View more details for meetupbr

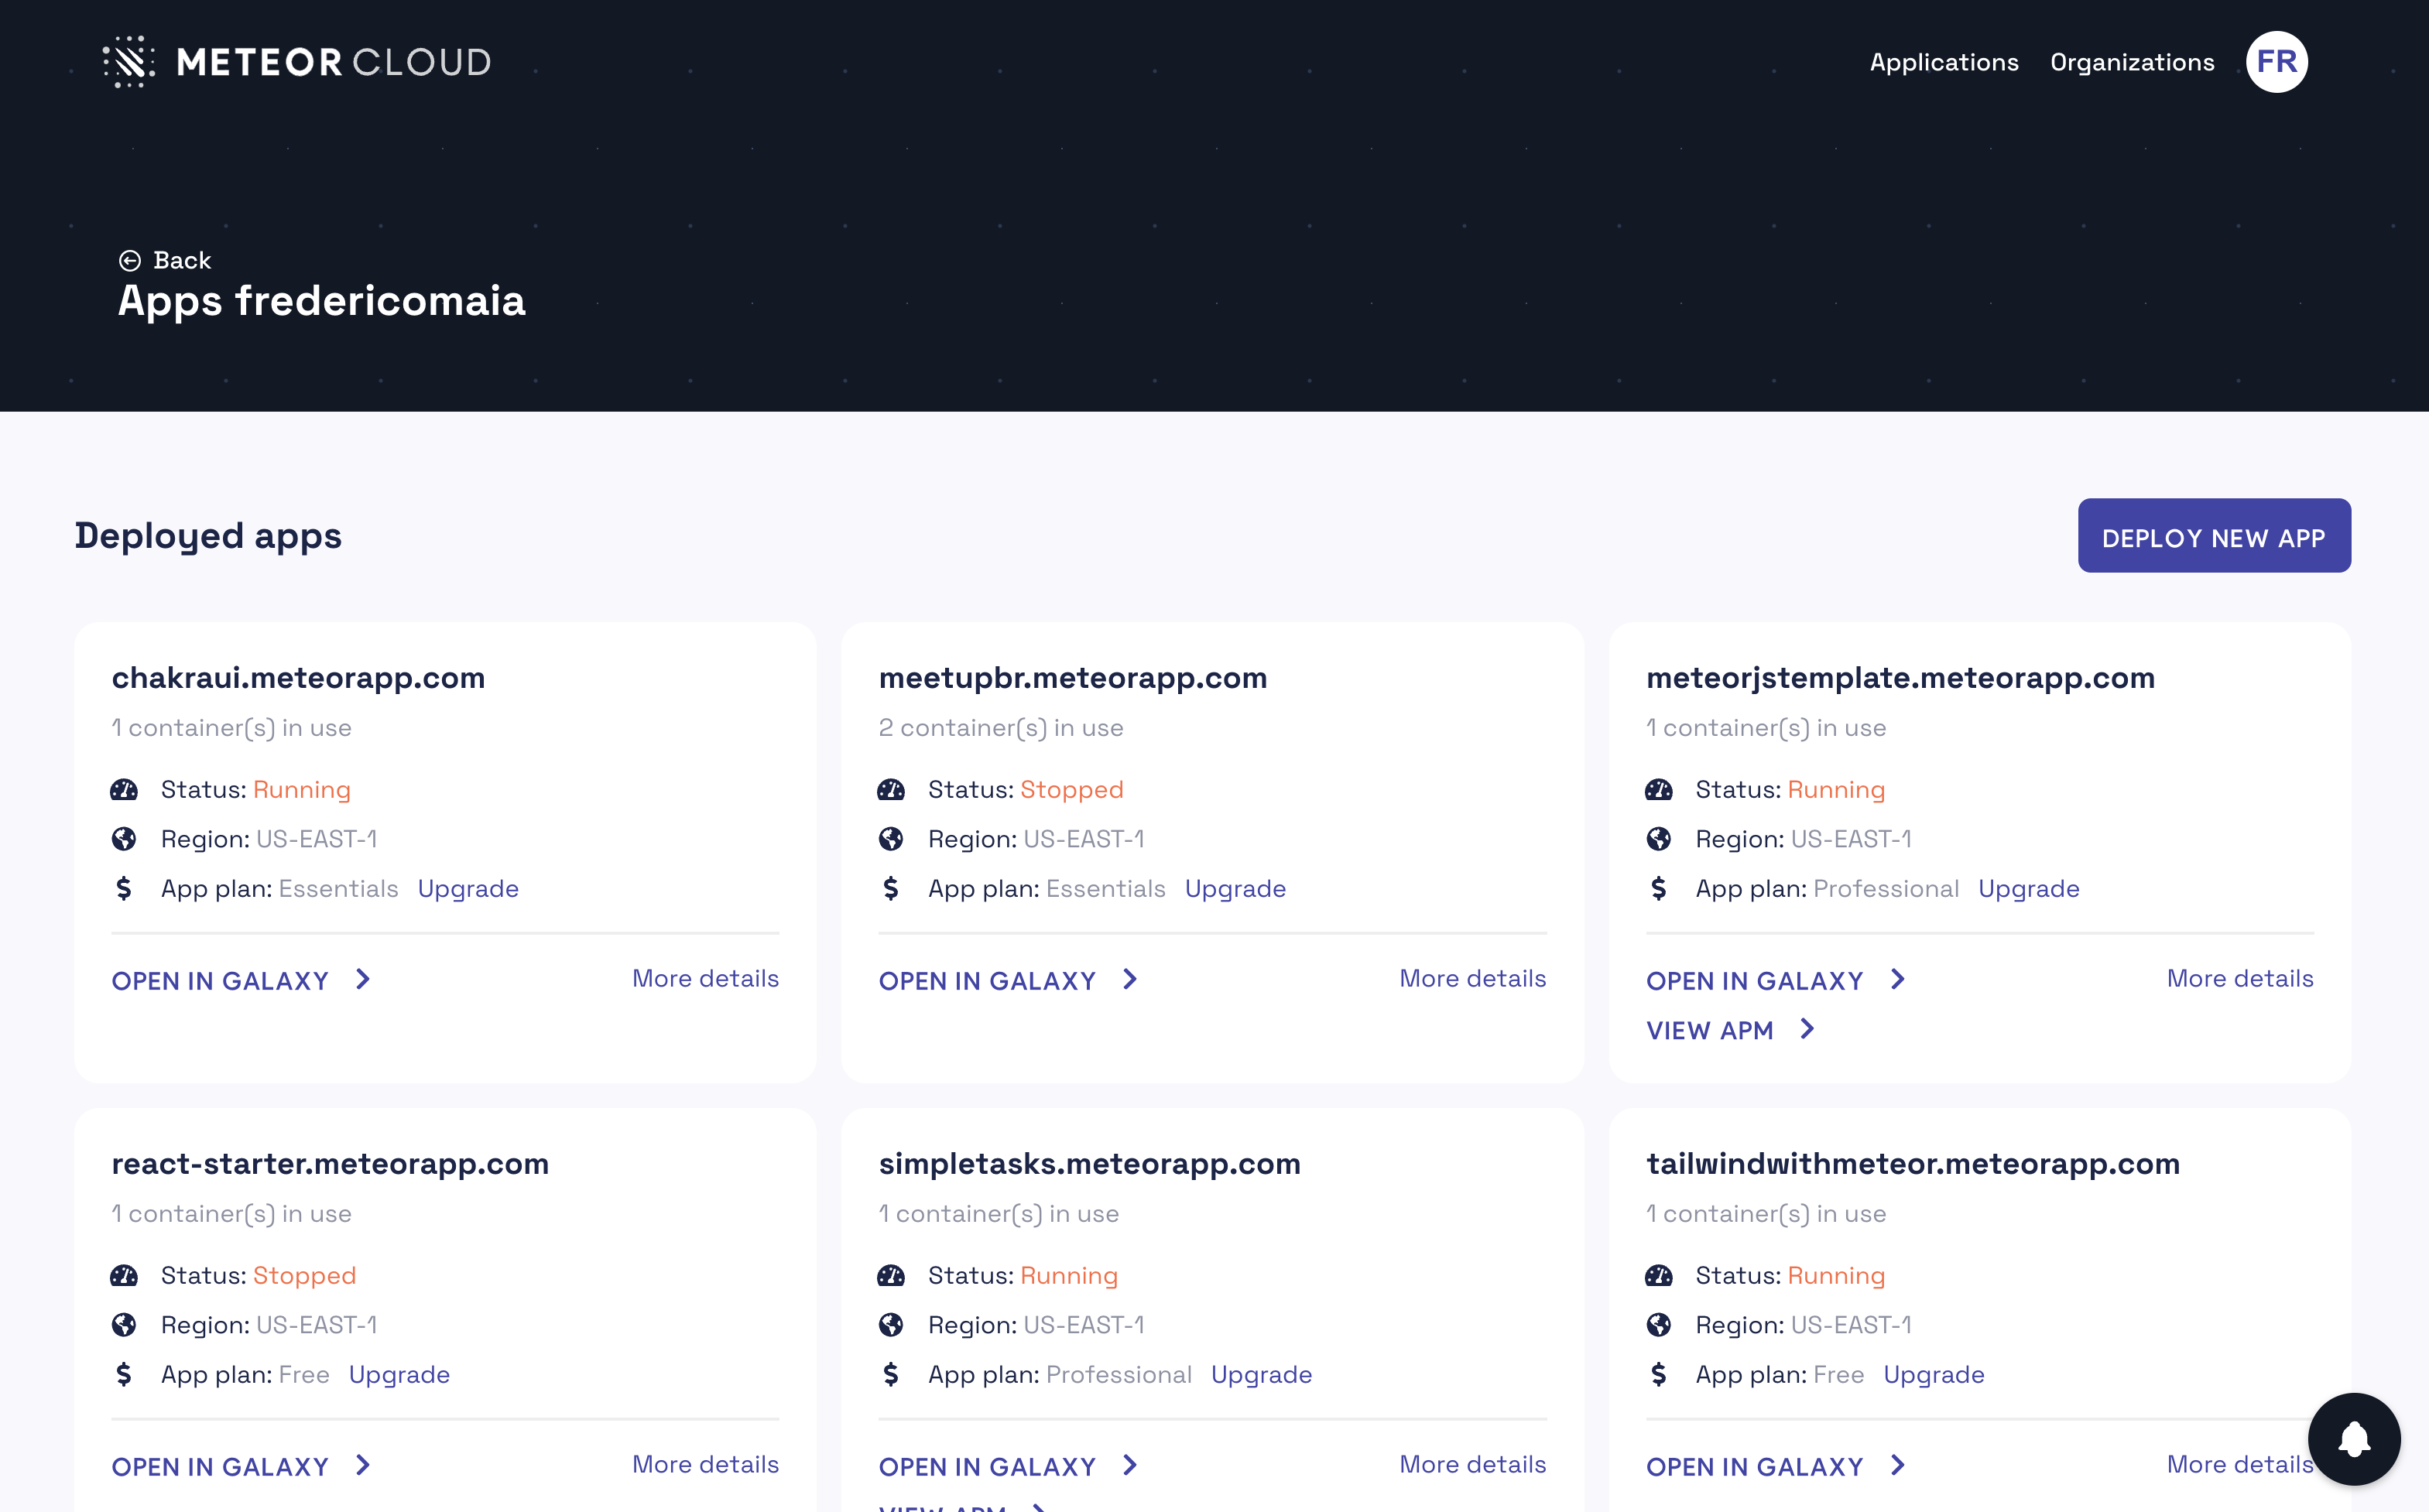(1472, 979)
